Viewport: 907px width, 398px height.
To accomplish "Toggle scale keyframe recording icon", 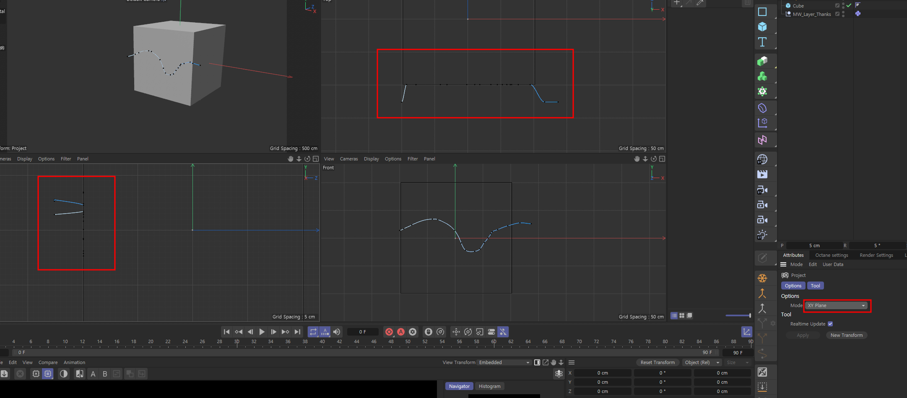I will coord(480,332).
